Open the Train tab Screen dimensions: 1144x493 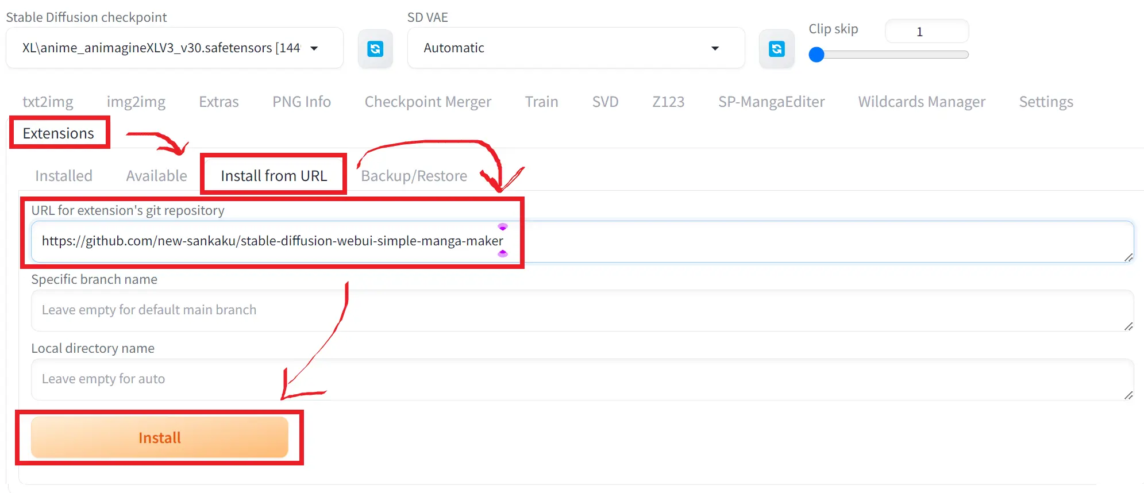(x=542, y=102)
